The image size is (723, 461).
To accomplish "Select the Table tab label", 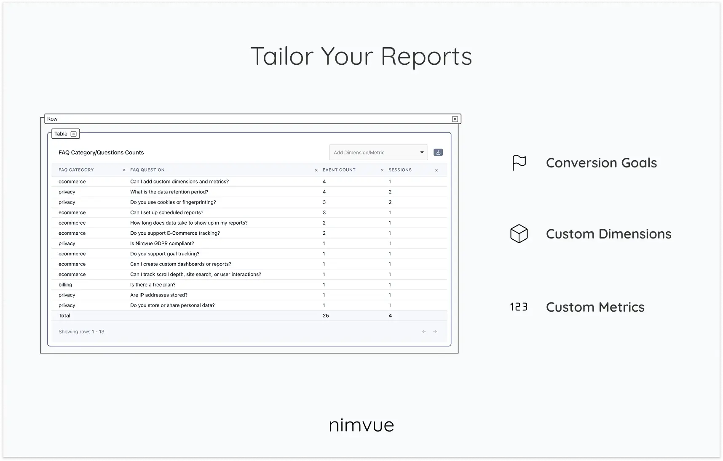I will click(61, 134).
